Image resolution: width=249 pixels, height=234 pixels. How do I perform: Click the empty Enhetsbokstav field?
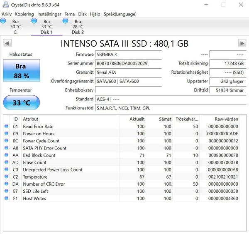click(128, 90)
